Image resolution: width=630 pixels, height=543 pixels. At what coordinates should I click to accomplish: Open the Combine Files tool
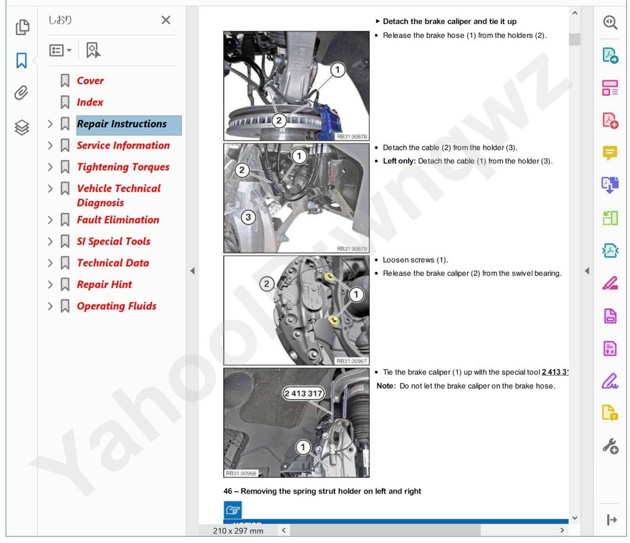coord(610,185)
